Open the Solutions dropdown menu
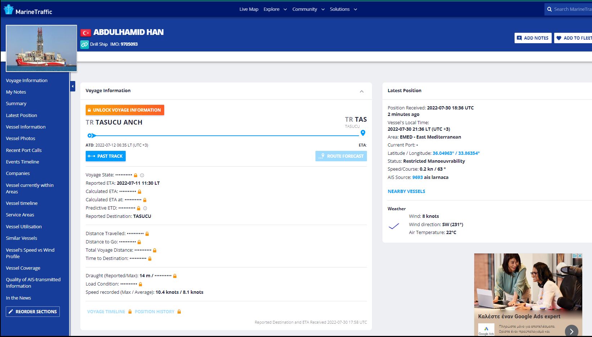The width and height of the screenshot is (592, 337). click(343, 9)
